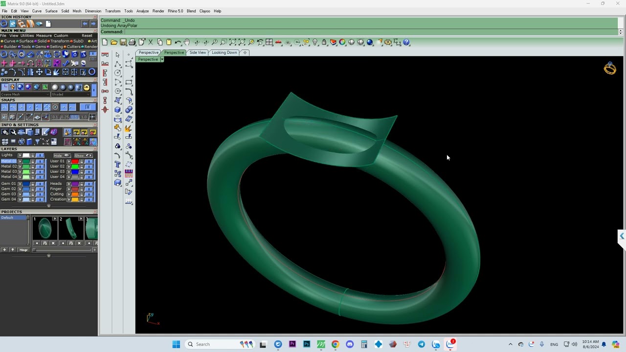Select the circle tool in side toolbar

(117, 73)
